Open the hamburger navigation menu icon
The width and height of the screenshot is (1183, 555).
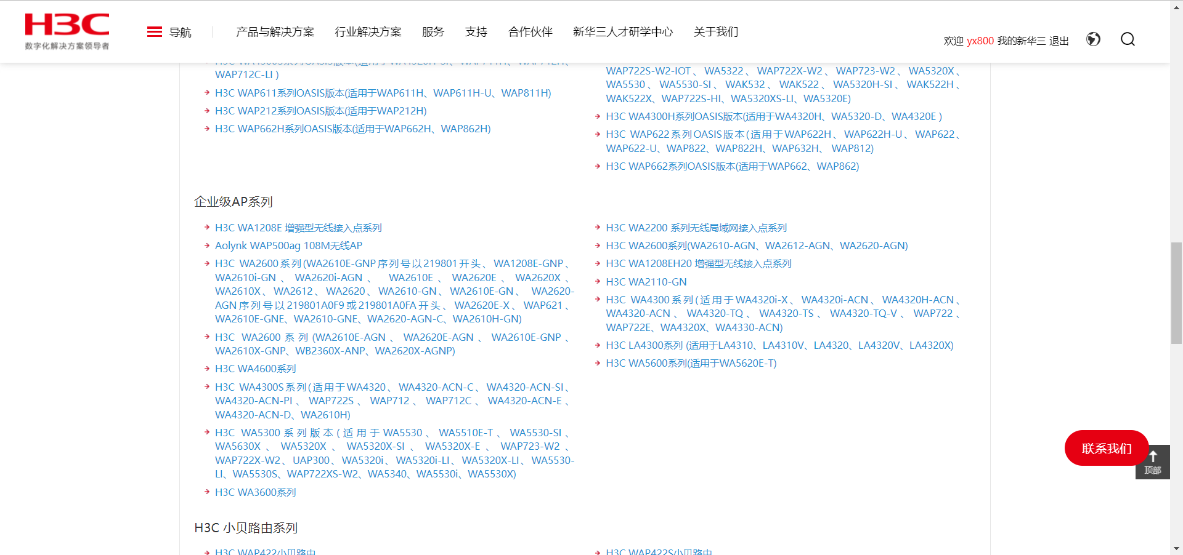[x=155, y=32]
